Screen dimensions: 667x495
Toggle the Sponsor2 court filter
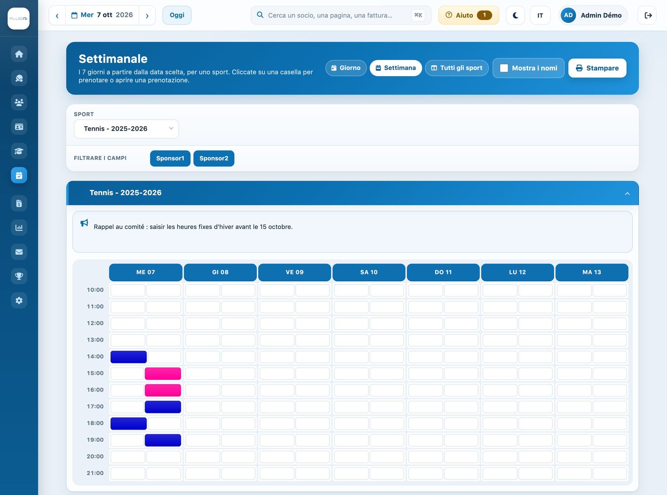214,159
